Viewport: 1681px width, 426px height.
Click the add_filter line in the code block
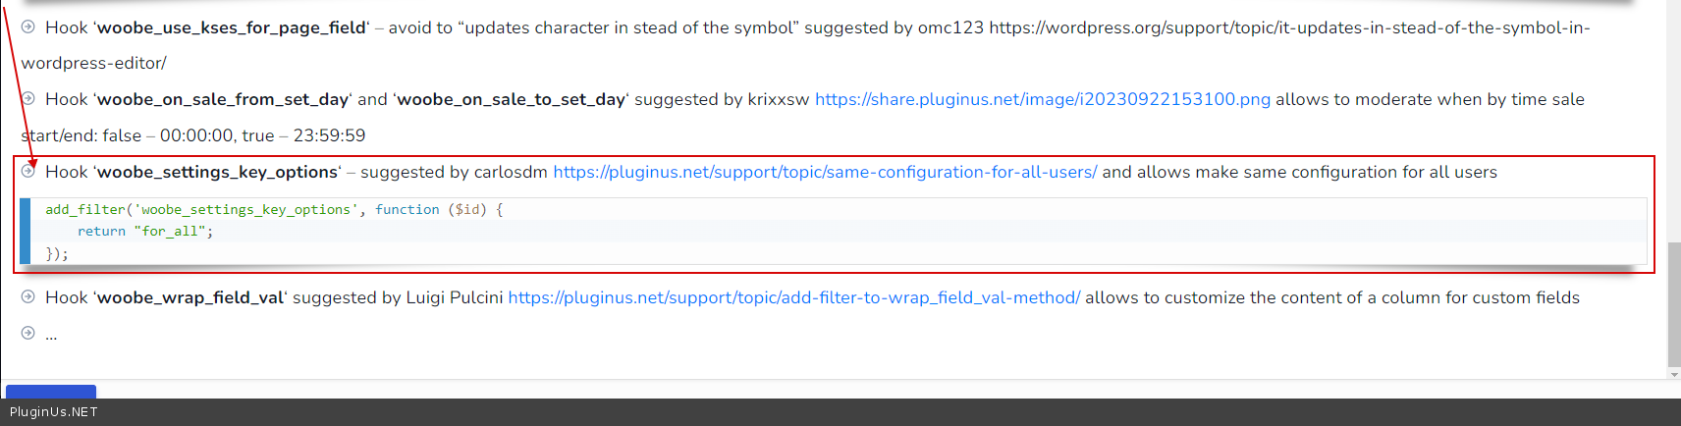point(274,209)
